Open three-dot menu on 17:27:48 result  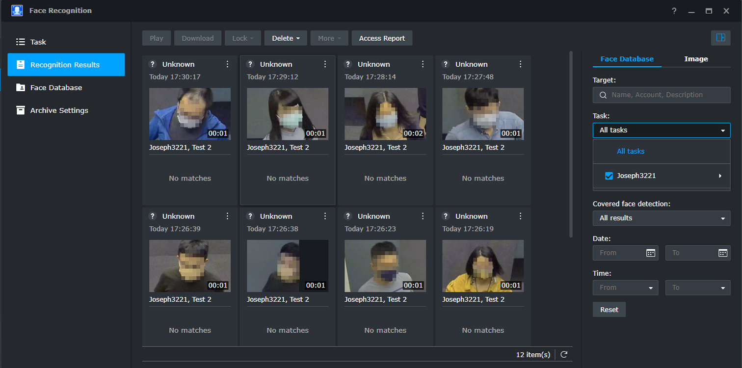click(520, 64)
